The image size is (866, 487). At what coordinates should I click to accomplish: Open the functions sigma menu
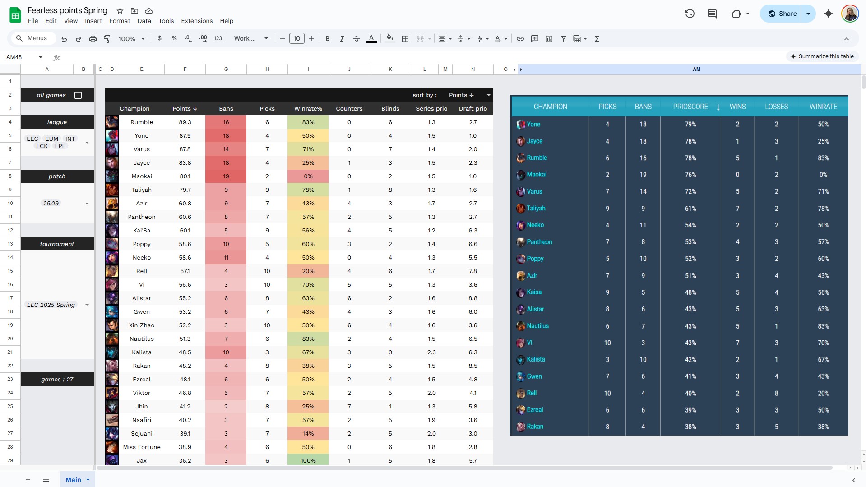click(597, 39)
